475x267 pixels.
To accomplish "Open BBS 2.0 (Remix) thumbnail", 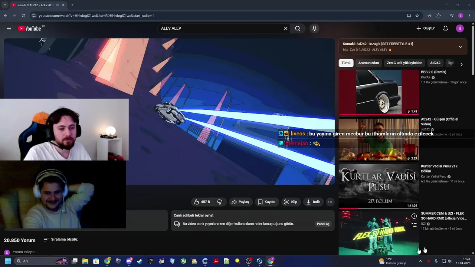I will click(379, 92).
